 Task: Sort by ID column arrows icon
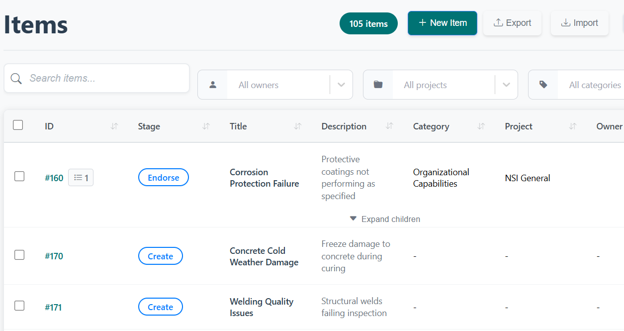pos(114,126)
